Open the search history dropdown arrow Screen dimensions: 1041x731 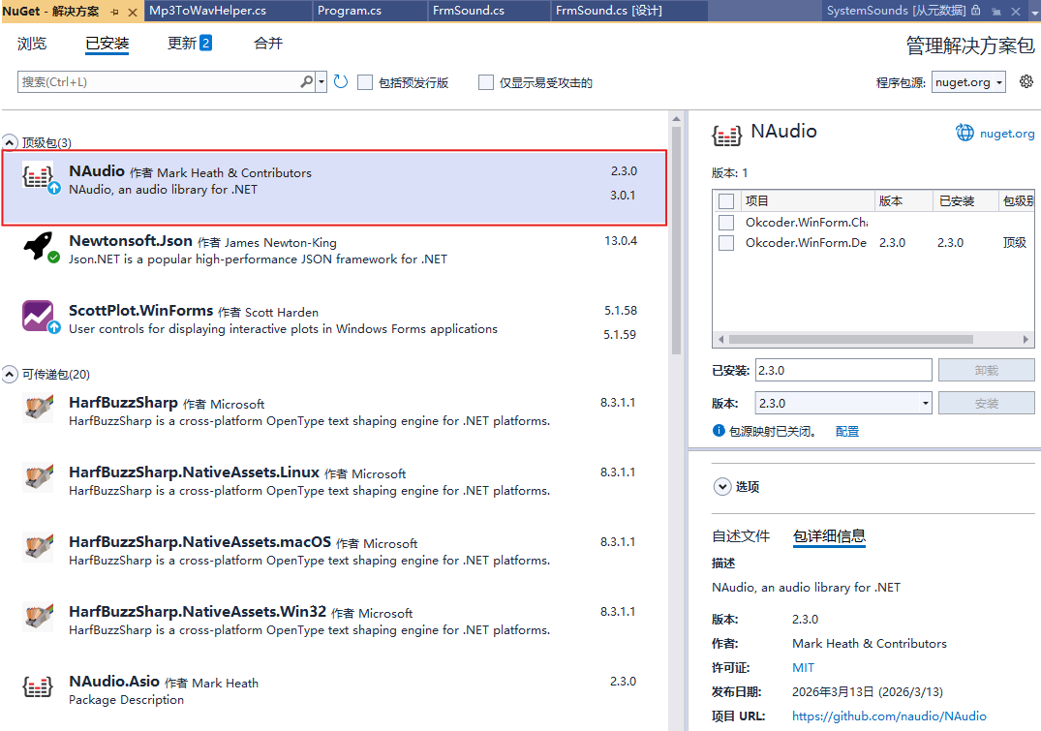tap(321, 81)
